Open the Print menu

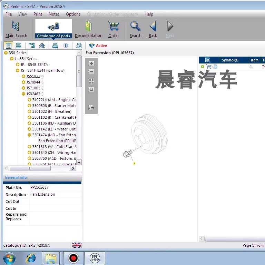coord(38,14)
